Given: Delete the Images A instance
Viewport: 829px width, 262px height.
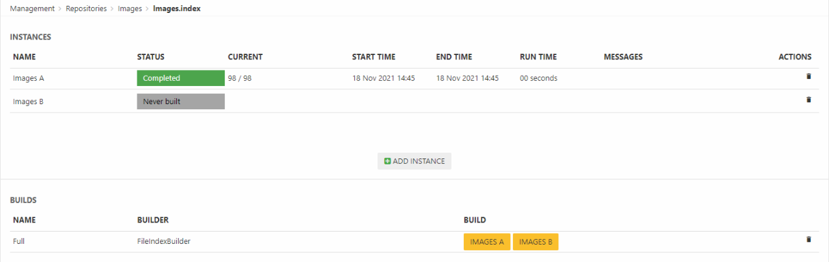Looking at the screenshot, I should [x=808, y=76].
